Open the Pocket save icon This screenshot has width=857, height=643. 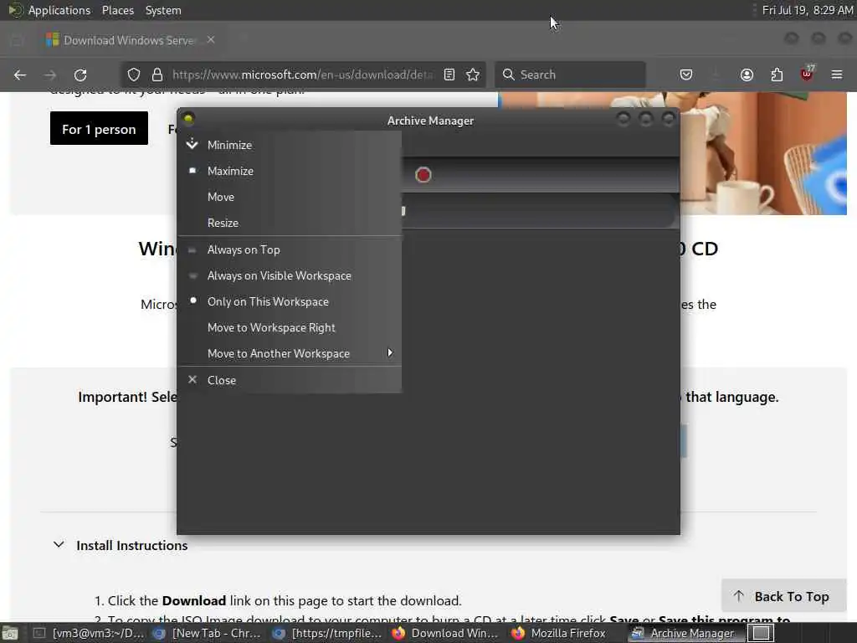(686, 75)
